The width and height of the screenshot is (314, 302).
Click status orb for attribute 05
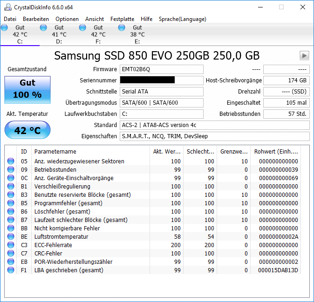[11, 161]
